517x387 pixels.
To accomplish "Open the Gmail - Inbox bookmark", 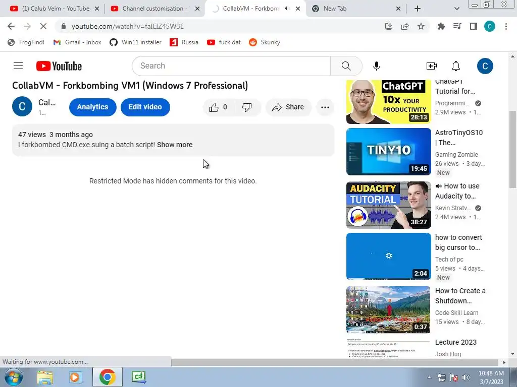I will 77,42.
